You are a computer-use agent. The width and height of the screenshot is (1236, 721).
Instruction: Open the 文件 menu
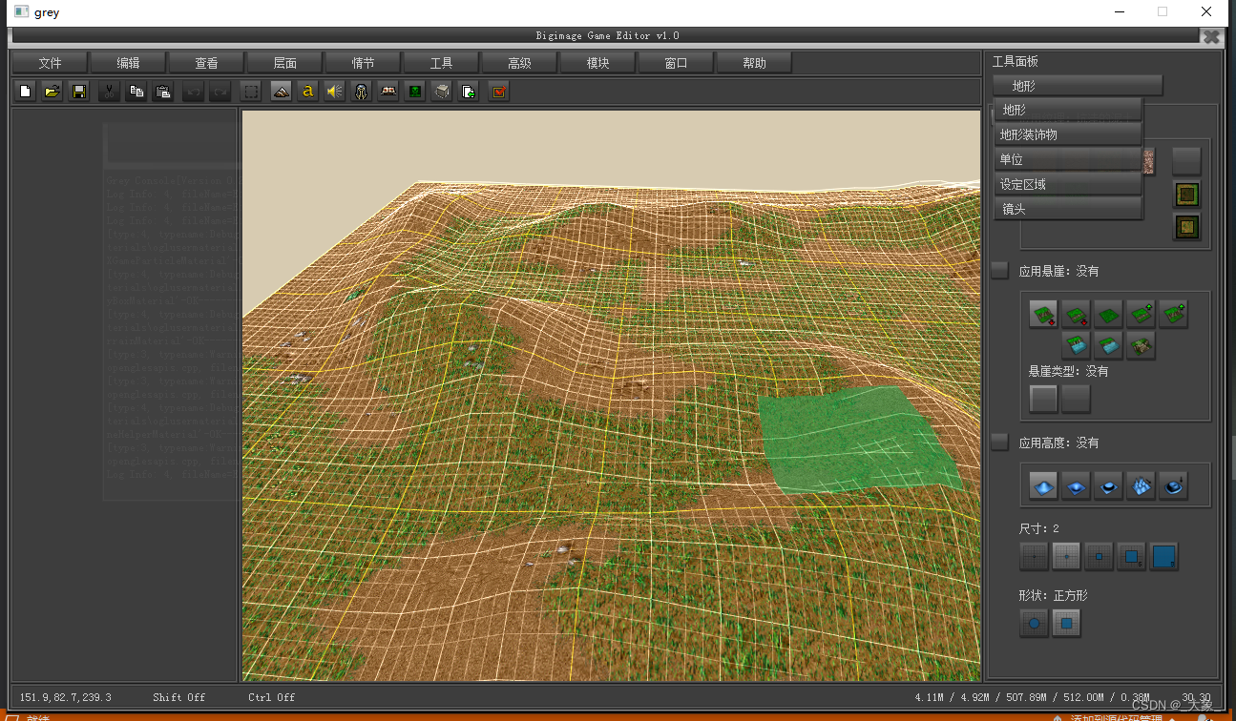pyautogui.click(x=50, y=63)
